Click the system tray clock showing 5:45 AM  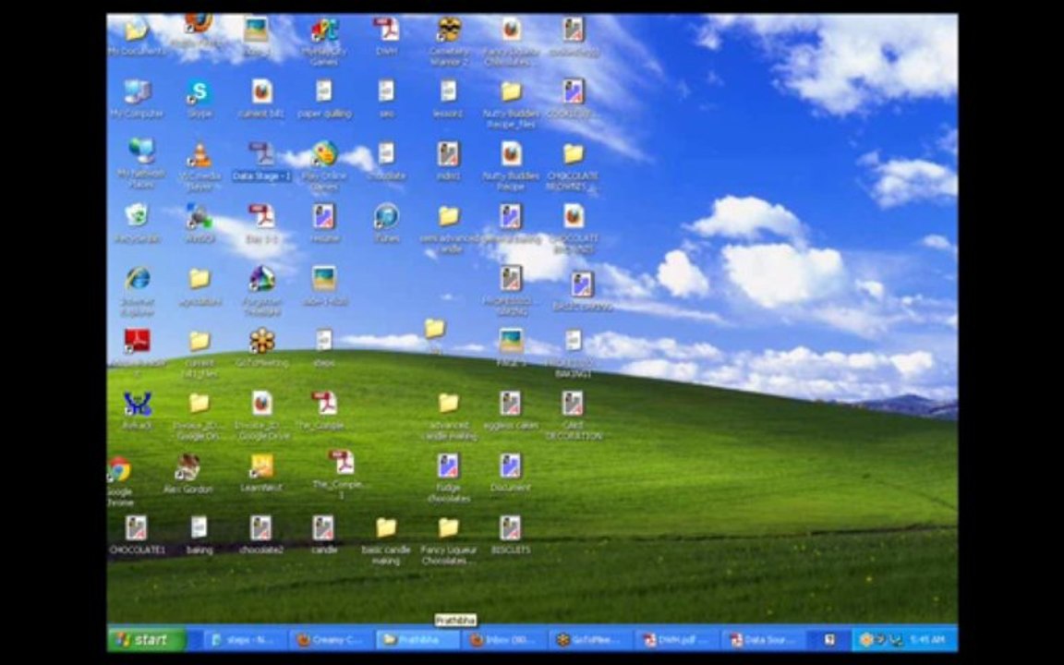[x=927, y=640]
